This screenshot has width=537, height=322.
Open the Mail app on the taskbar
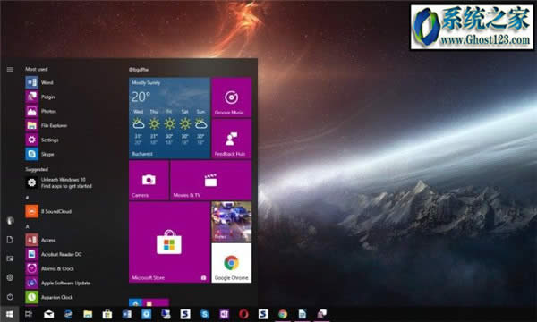click(x=48, y=314)
